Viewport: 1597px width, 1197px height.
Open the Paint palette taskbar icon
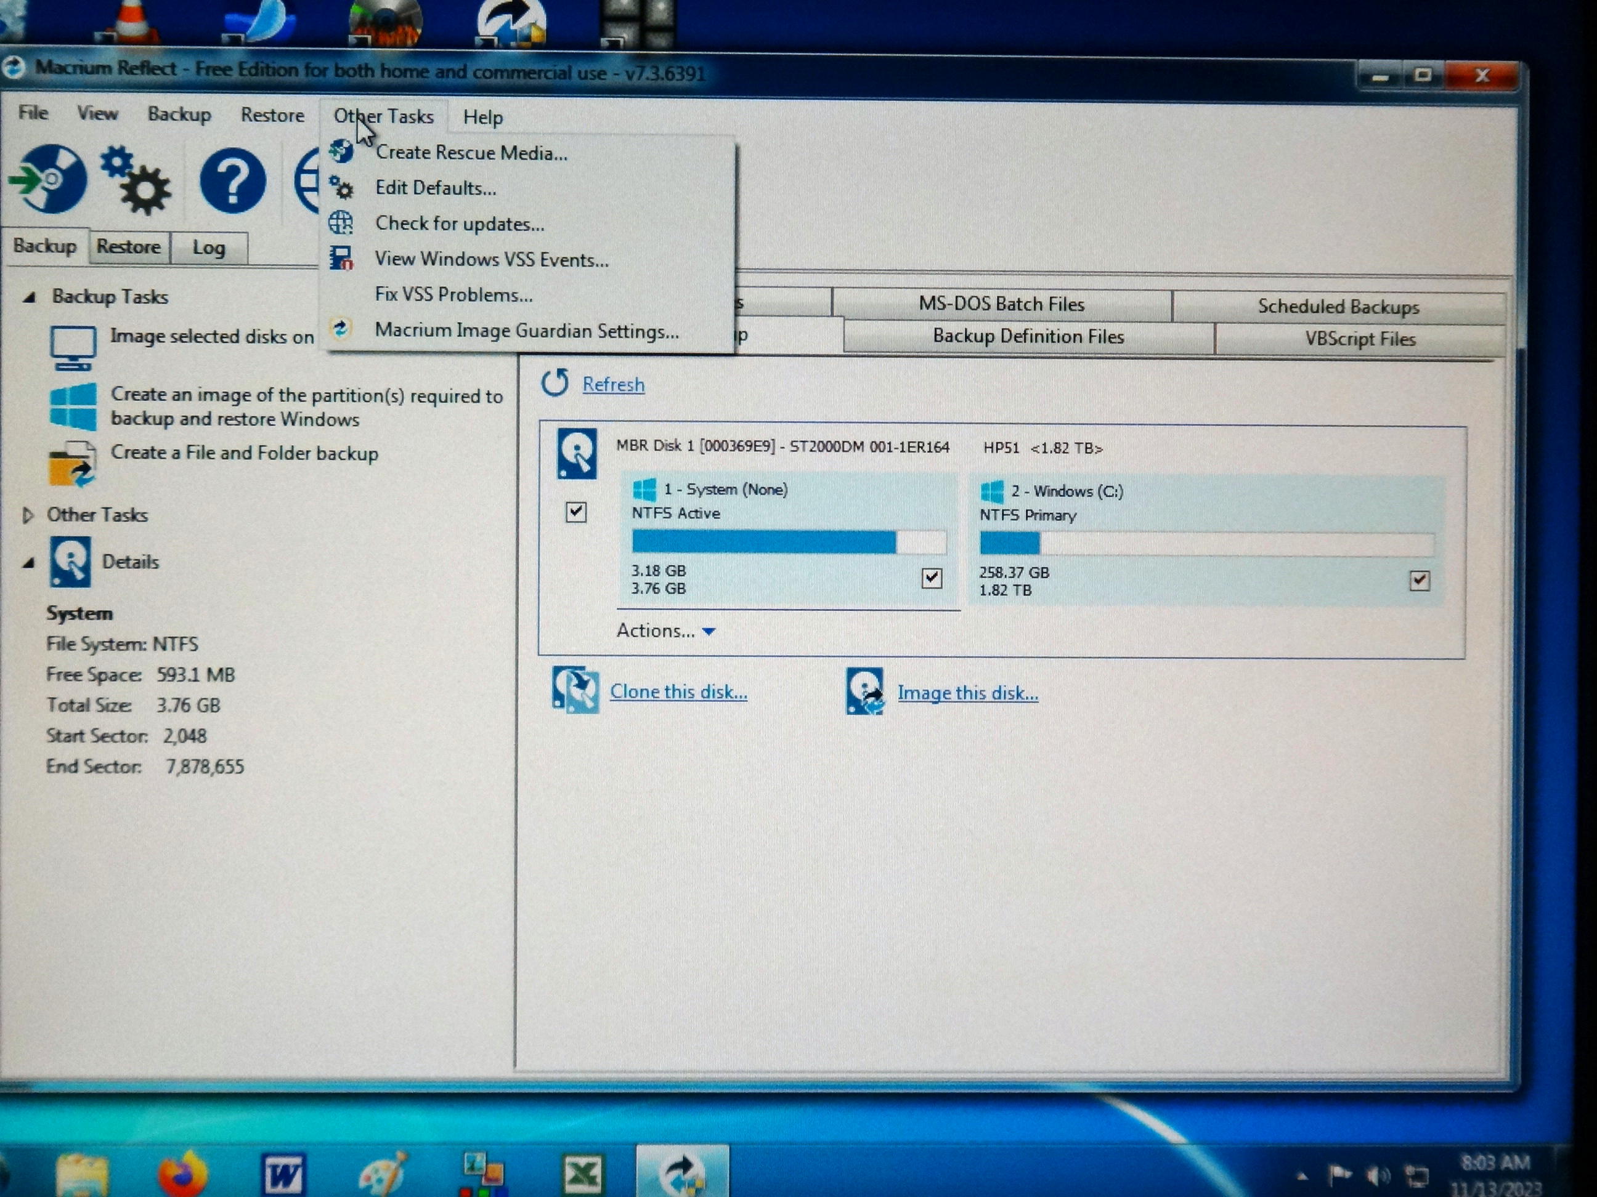383,1173
